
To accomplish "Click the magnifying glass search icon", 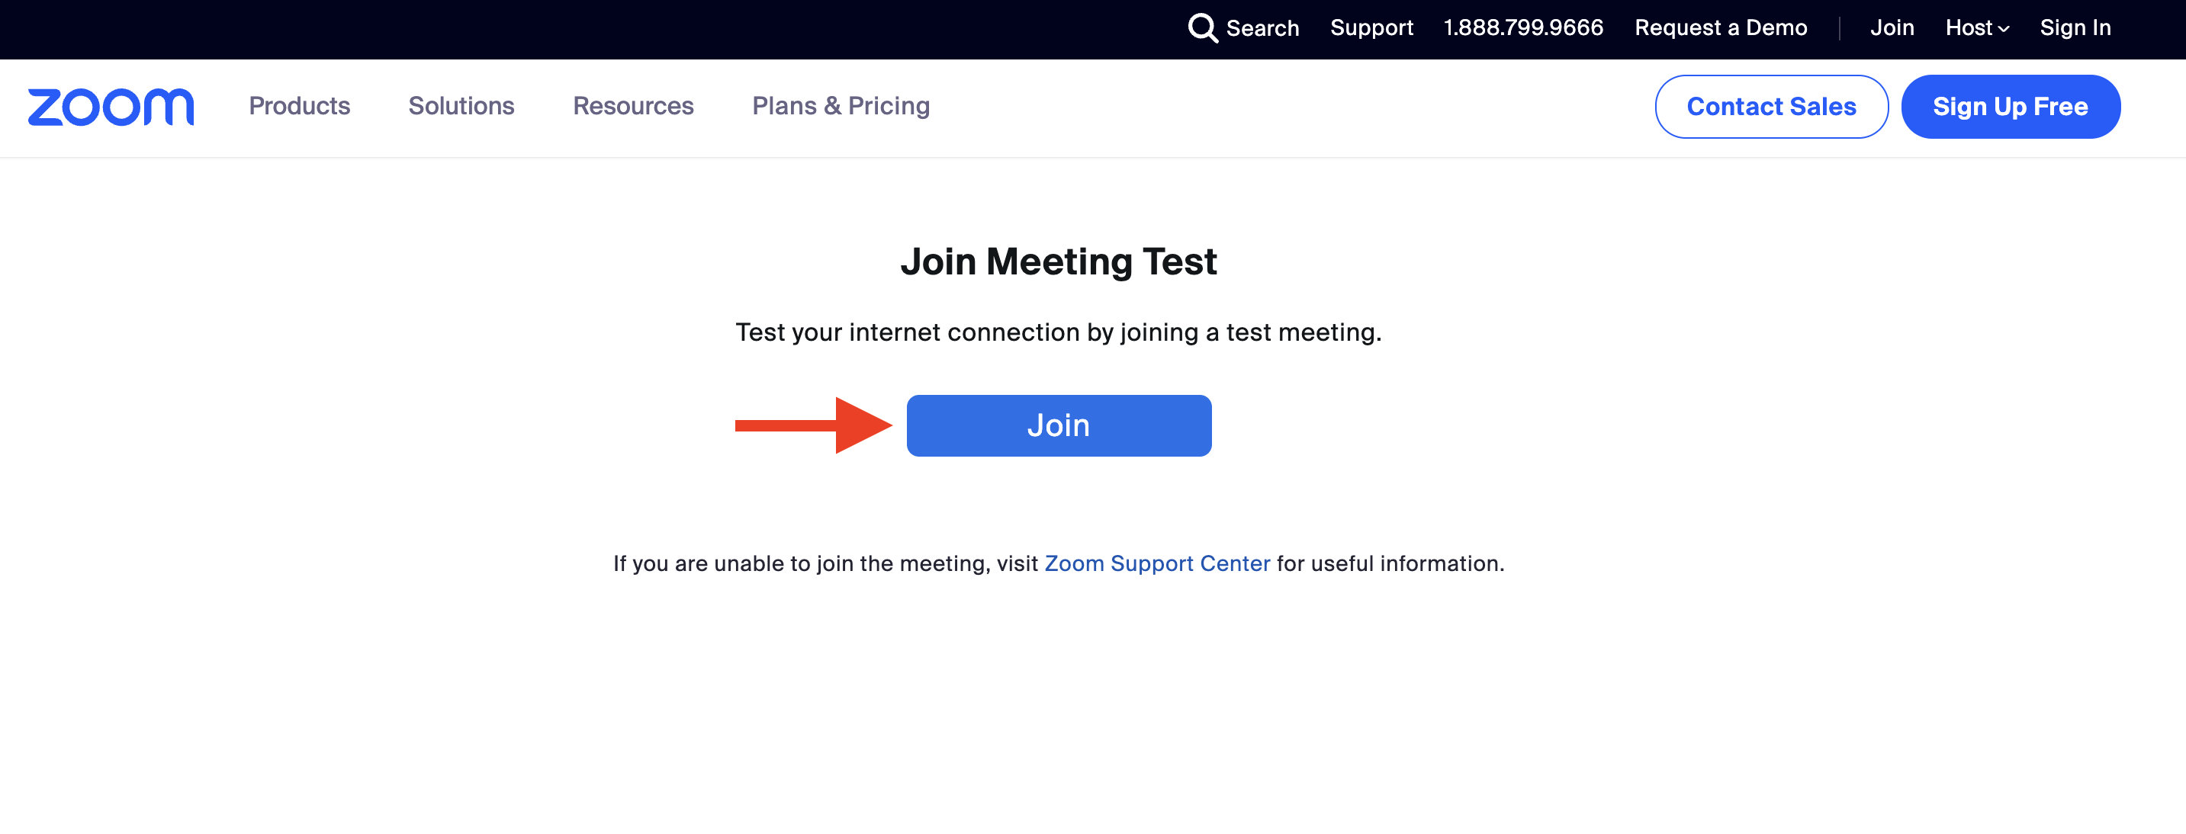I will click(1201, 28).
